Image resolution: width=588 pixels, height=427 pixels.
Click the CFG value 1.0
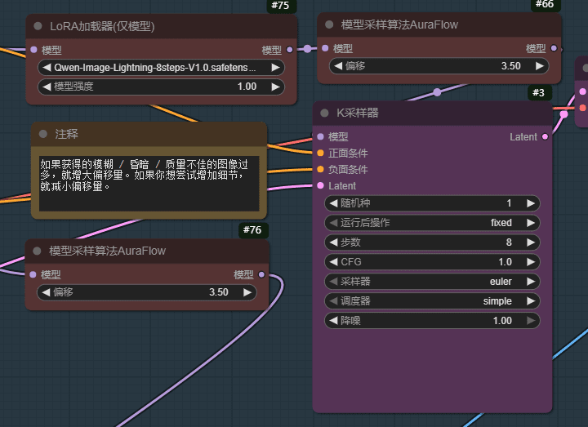506,262
